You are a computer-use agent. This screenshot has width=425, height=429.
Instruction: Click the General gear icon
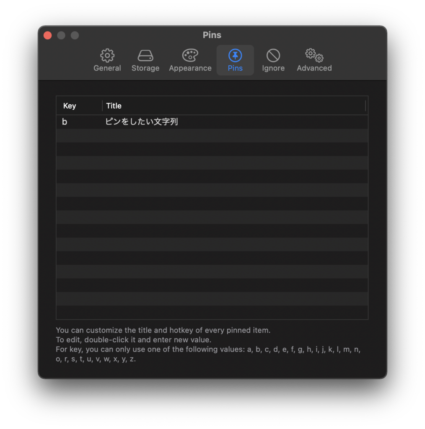[107, 55]
